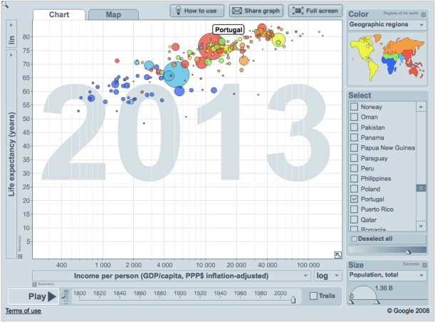Click the Portugal bubble label on chart
Screen dimensions: 435x322
[x=229, y=30]
